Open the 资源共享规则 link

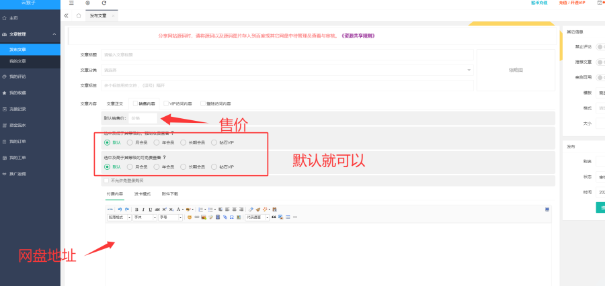click(x=358, y=36)
